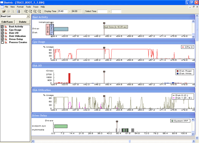Click Driver Delay panel scroll down arrow
The width and height of the screenshot is (199, 143).
point(193,134)
